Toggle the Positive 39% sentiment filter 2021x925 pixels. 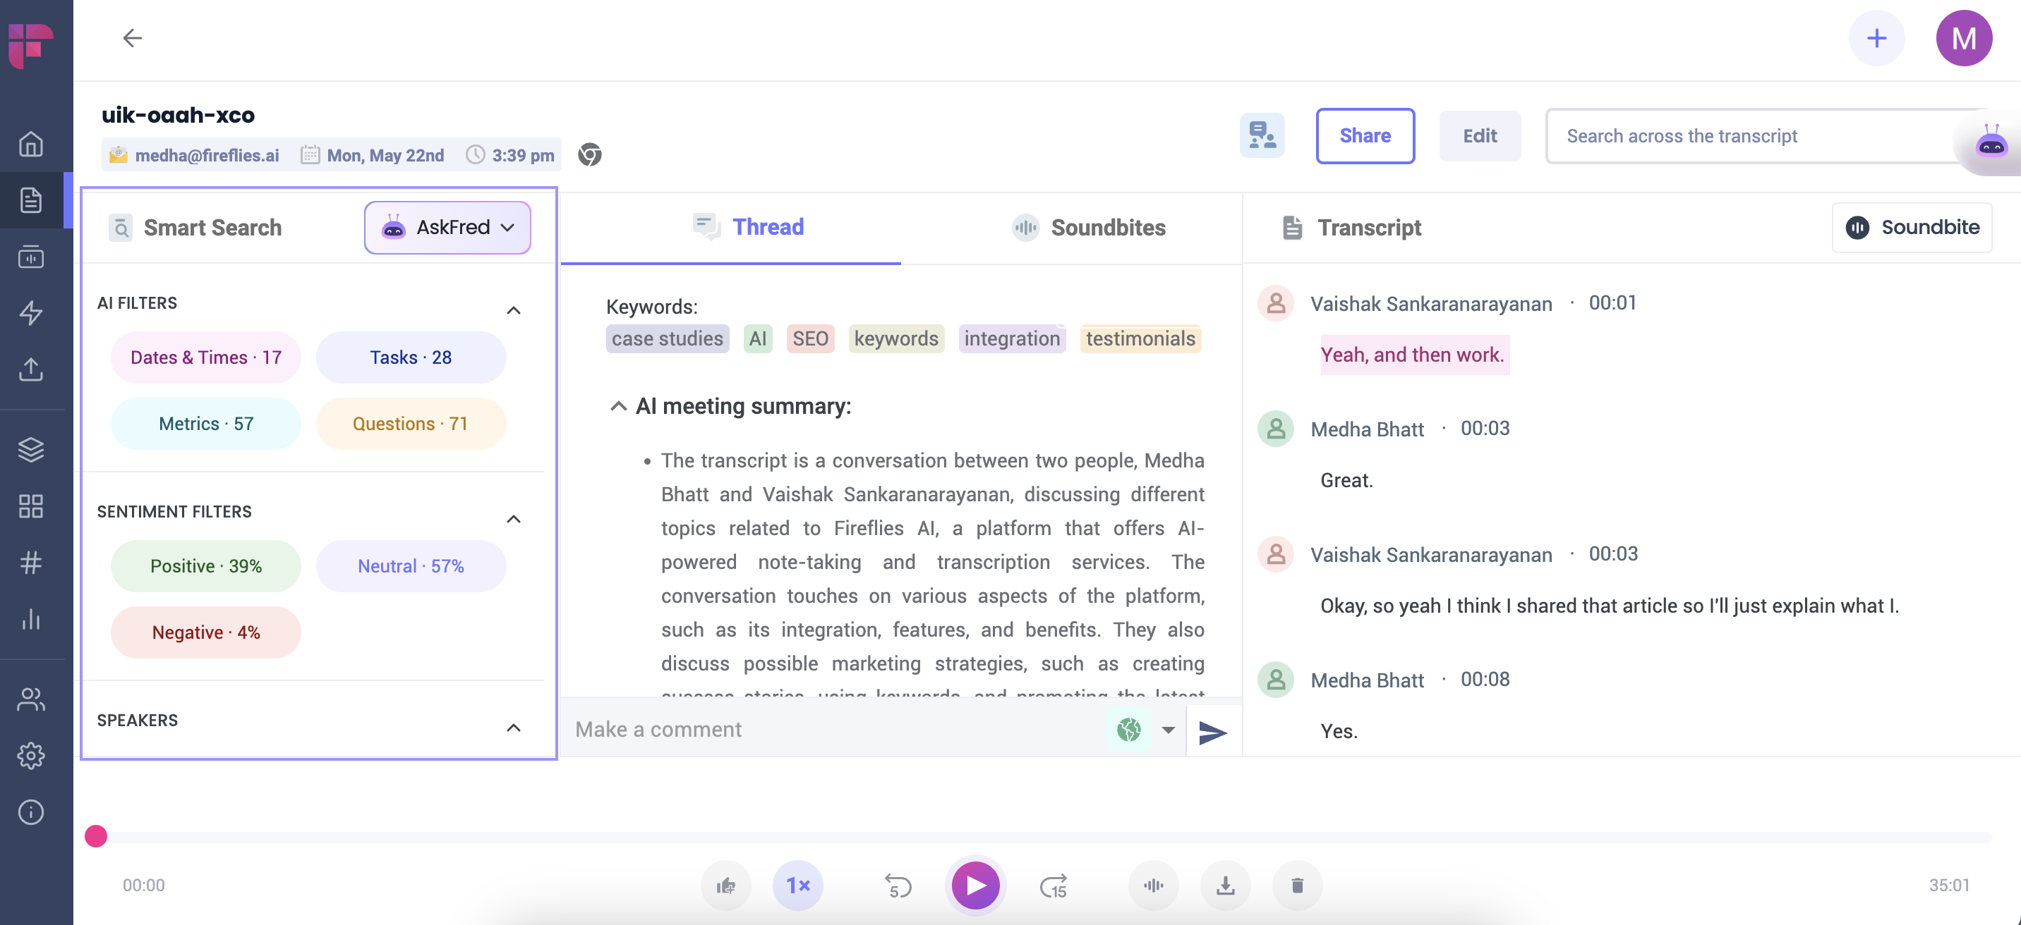click(205, 566)
